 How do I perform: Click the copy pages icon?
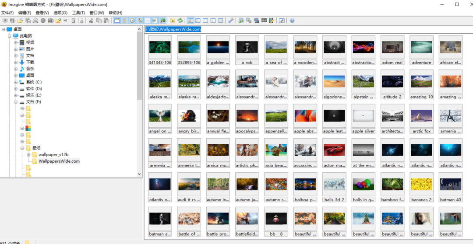tap(99, 21)
